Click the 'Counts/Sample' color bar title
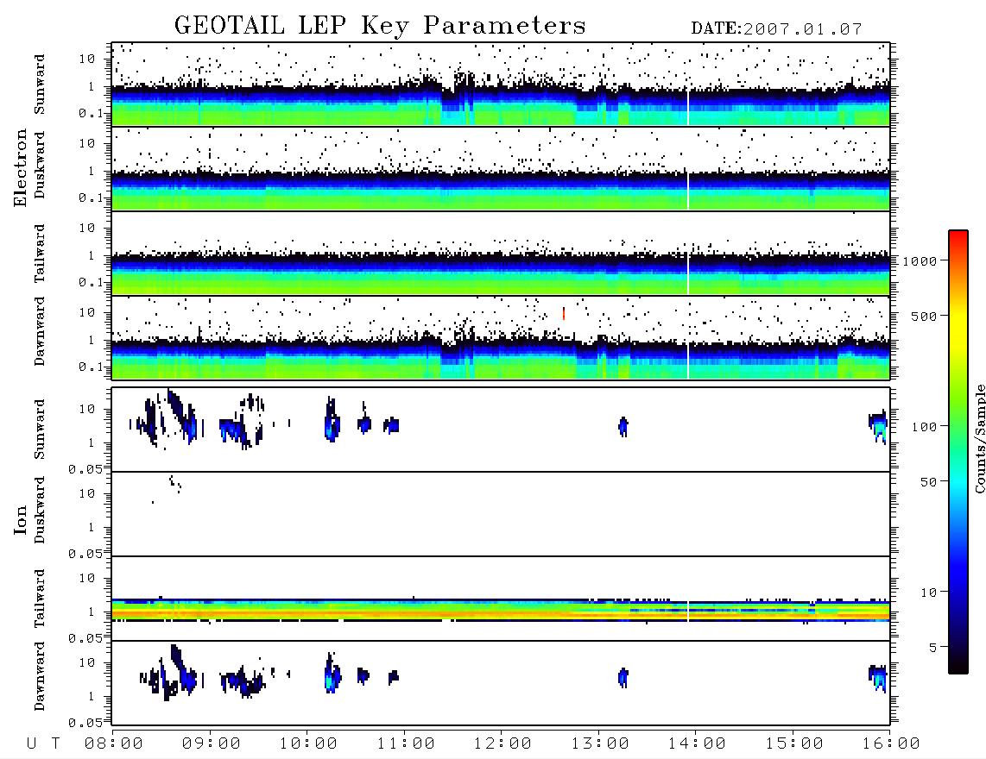 tap(979, 438)
